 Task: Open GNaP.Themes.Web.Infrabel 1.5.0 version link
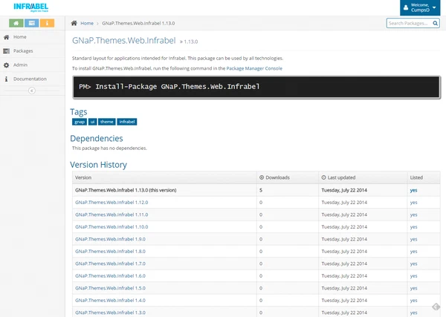tap(110, 288)
